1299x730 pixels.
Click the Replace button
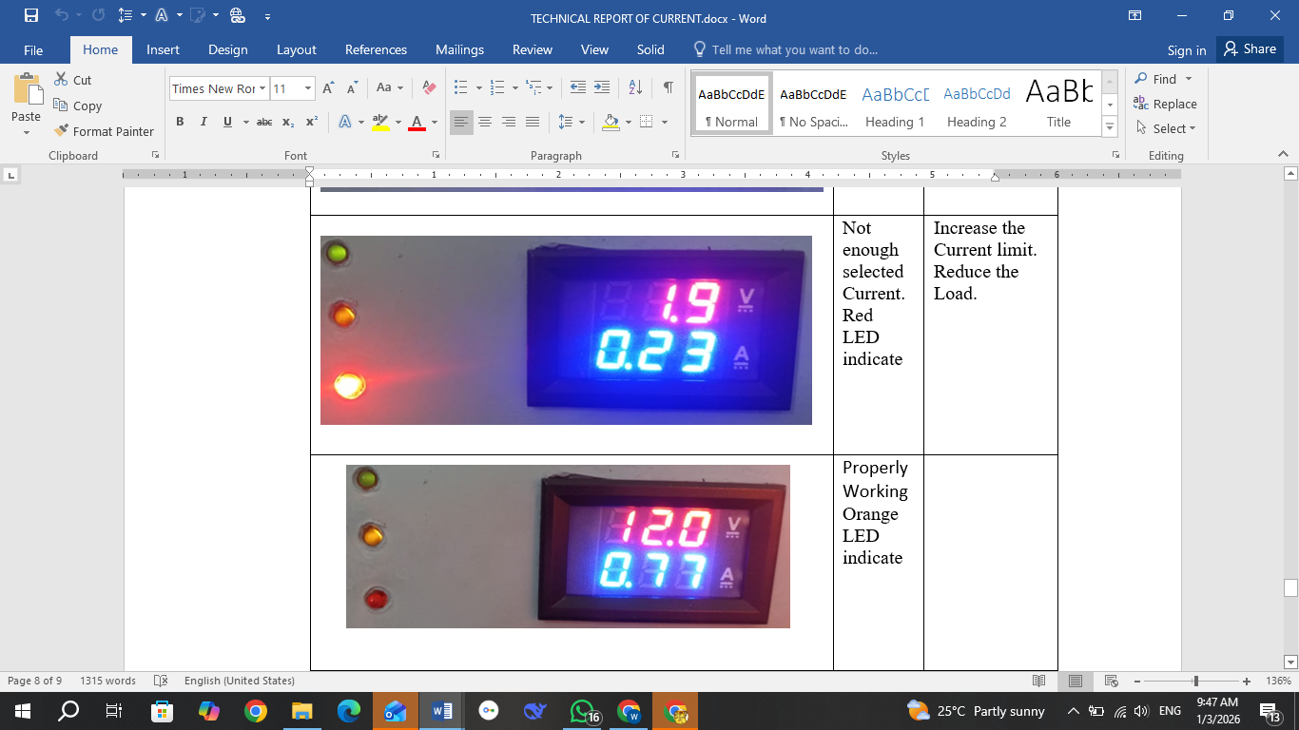tap(1166, 104)
